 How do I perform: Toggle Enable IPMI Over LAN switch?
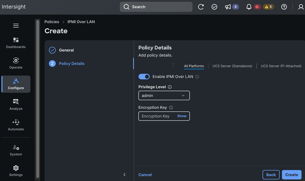[144, 77]
